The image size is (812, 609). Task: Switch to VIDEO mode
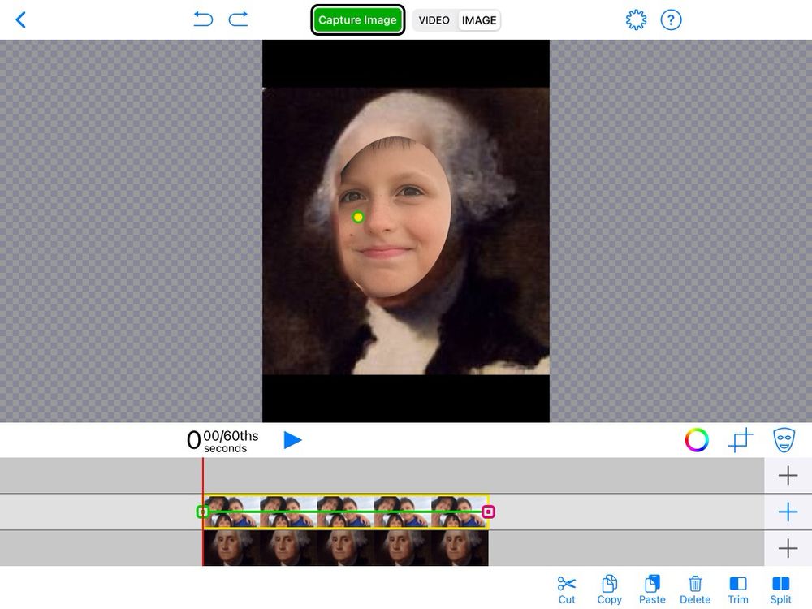coord(434,20)
